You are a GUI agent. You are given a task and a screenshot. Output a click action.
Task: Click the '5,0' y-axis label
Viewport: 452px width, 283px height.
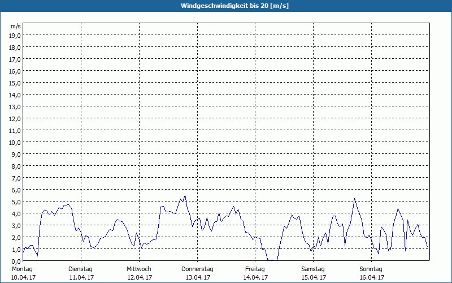(17, 202)
